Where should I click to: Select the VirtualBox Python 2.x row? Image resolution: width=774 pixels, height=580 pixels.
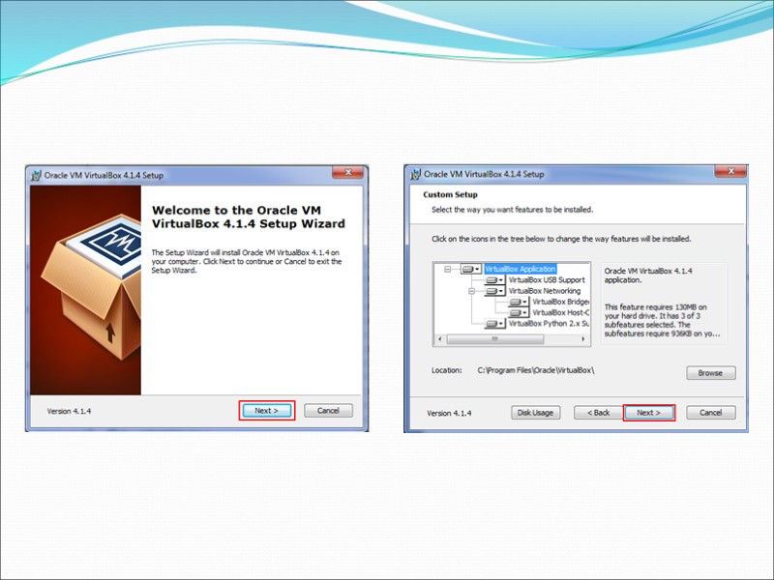coord(549,324)
